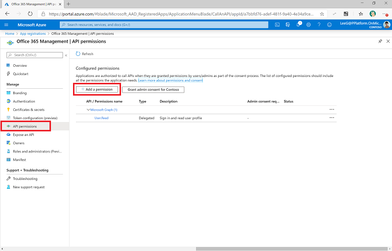392x251 pixels.
Task: Open Manifest in the left menu
Action: click(20, 160)
